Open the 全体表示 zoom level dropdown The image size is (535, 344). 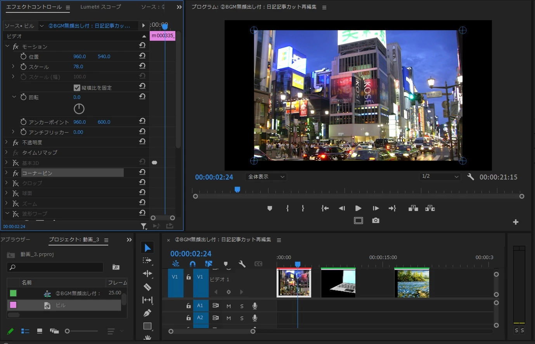tap(266, 177)
